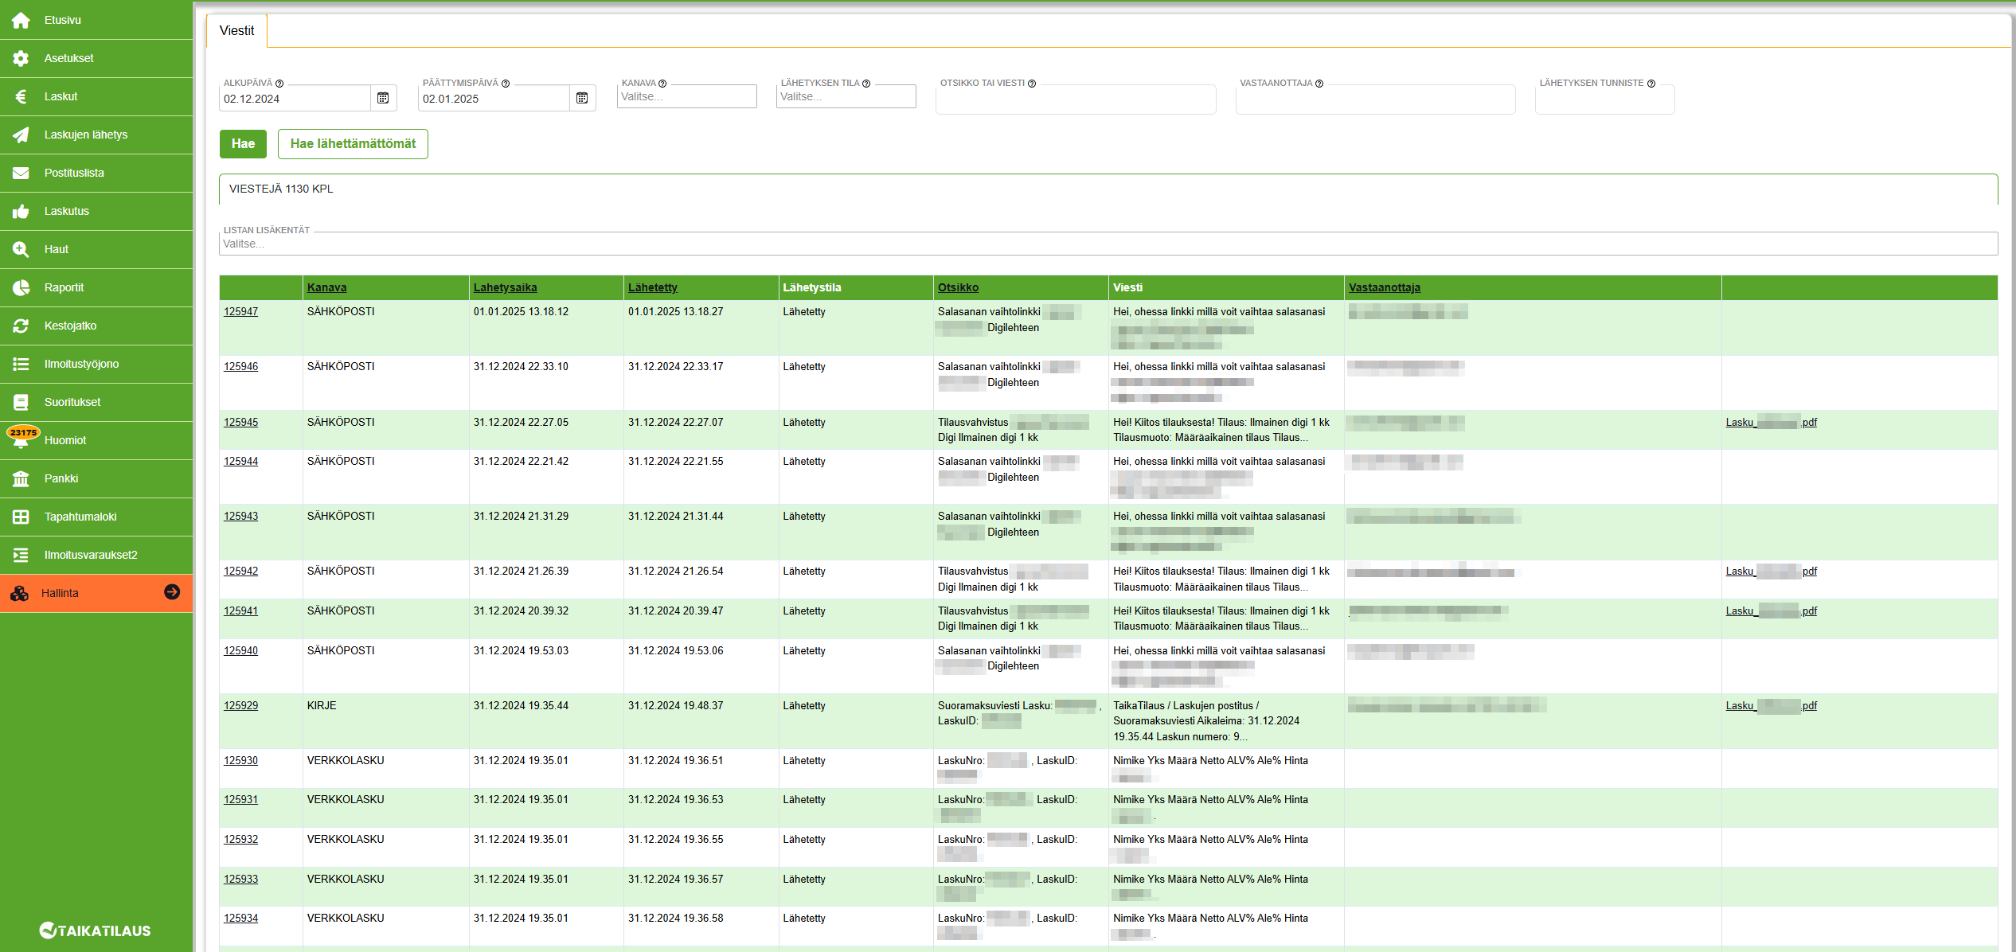Open message ID 125929 link

[x=240, y=705]
